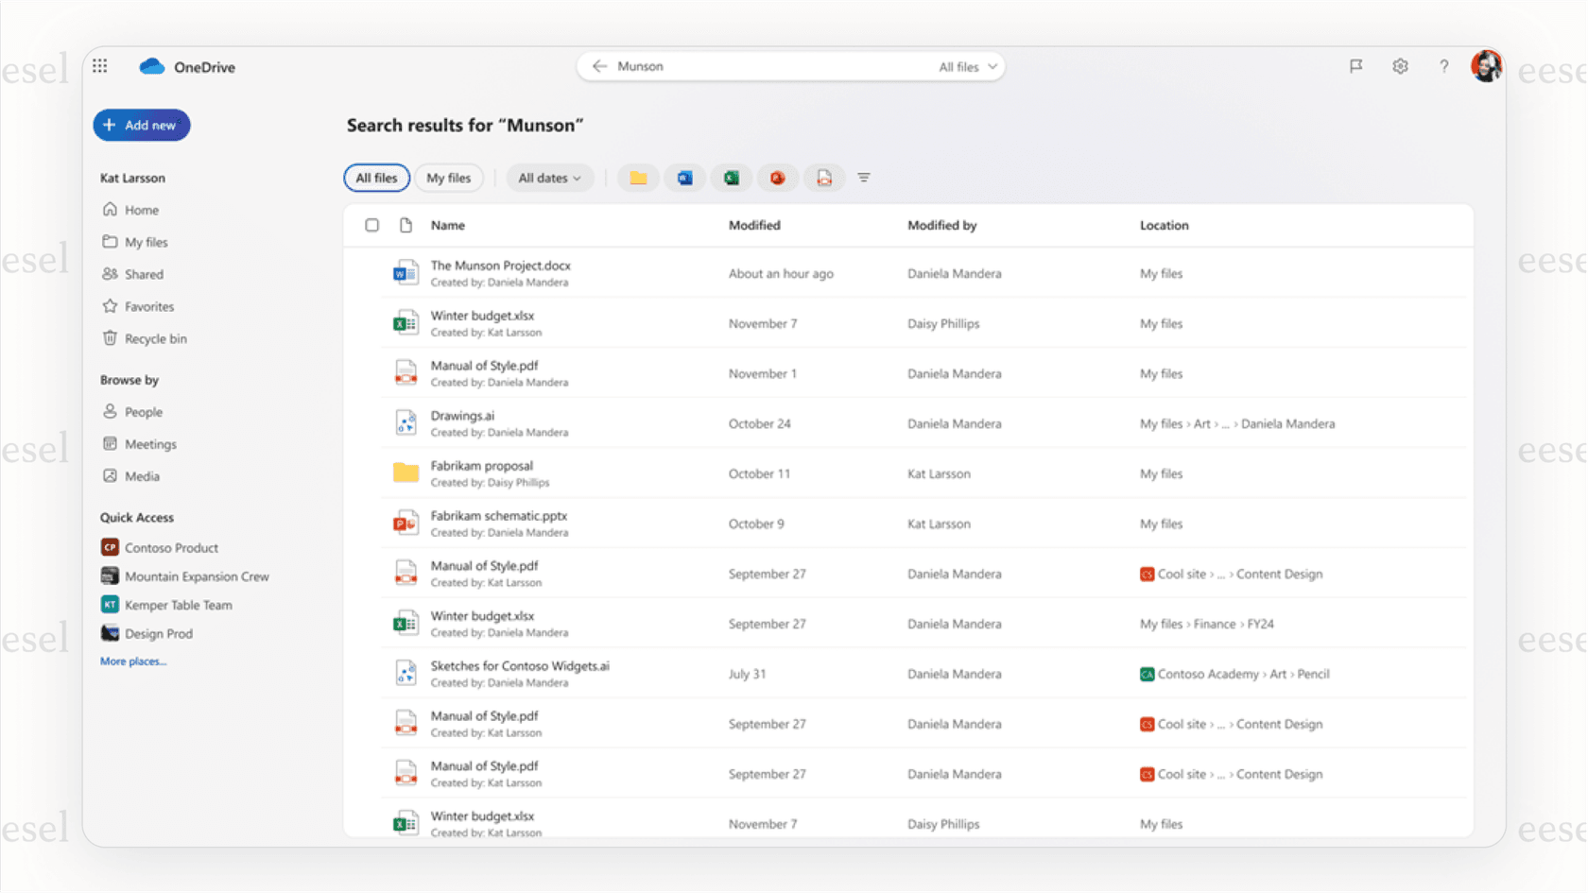This screenshot has width=1588, height=893.
Task: Click the Add new button
Action: click(x=141, y=125)
